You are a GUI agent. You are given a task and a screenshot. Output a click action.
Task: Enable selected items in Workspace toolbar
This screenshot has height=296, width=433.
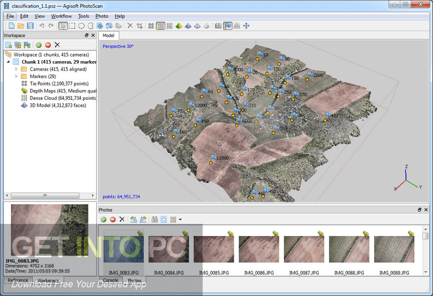[x=39, y=44]
